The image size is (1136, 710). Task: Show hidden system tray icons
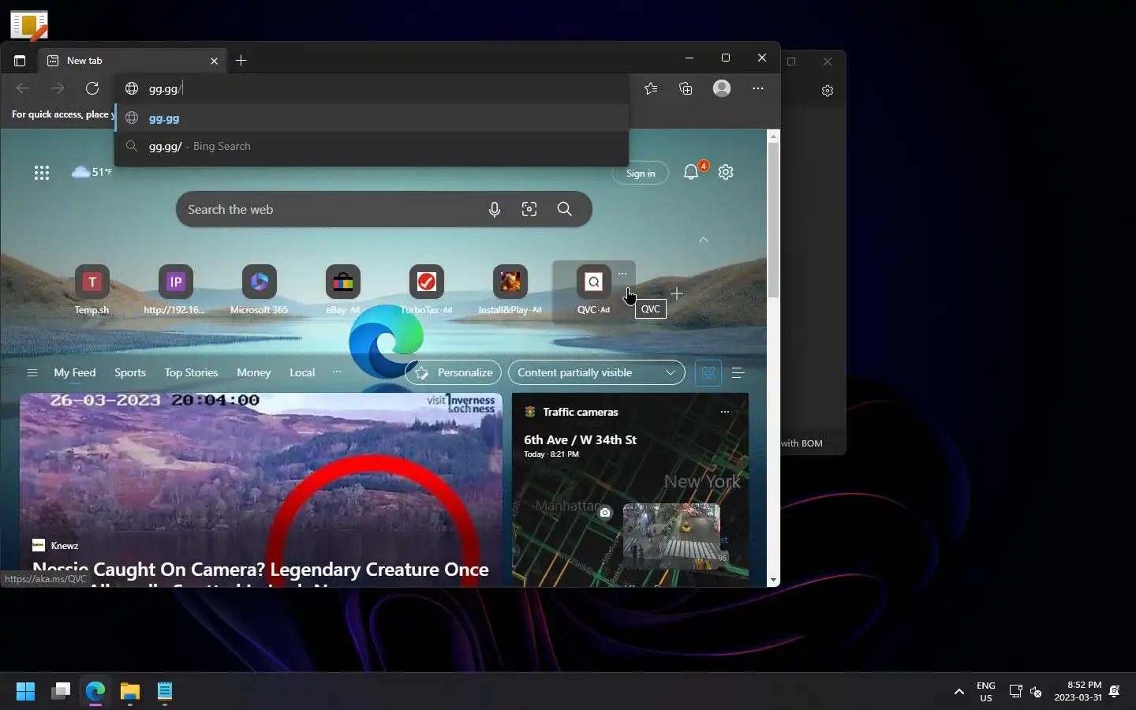(959, 692)
